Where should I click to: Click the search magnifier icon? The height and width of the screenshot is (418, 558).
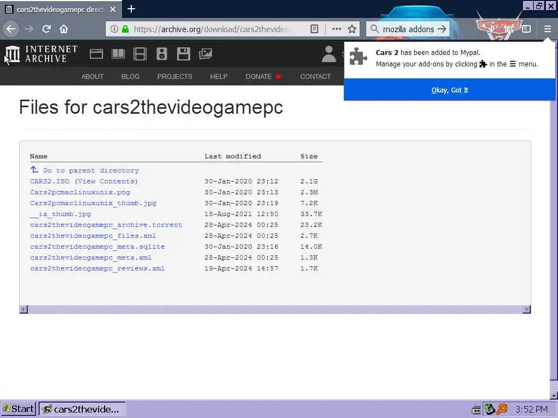374,29
